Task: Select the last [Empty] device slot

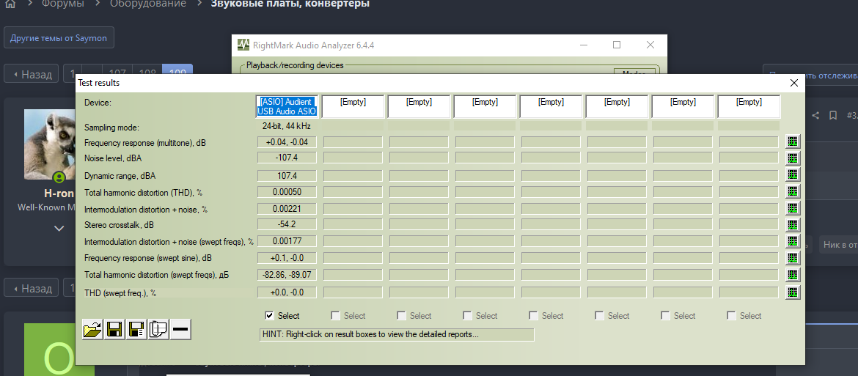Action: (749, 106)
